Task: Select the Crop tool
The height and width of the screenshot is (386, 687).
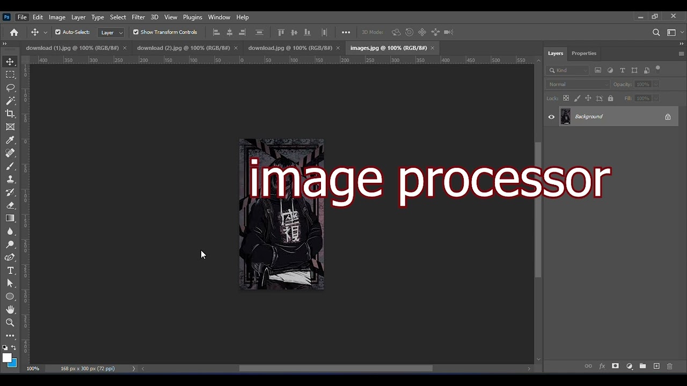Action: [10, 114]
